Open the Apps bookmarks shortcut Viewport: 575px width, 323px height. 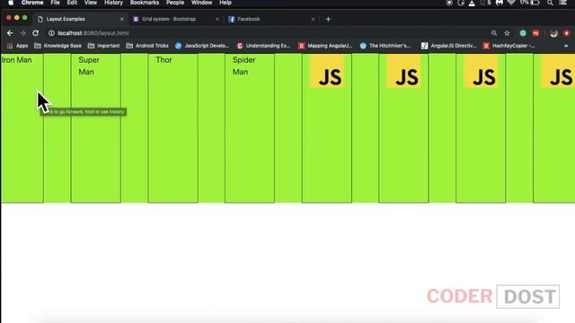coord(18,46)
